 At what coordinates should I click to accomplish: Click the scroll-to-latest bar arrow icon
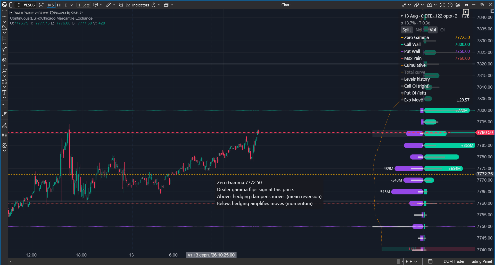(x=466, y=12)
